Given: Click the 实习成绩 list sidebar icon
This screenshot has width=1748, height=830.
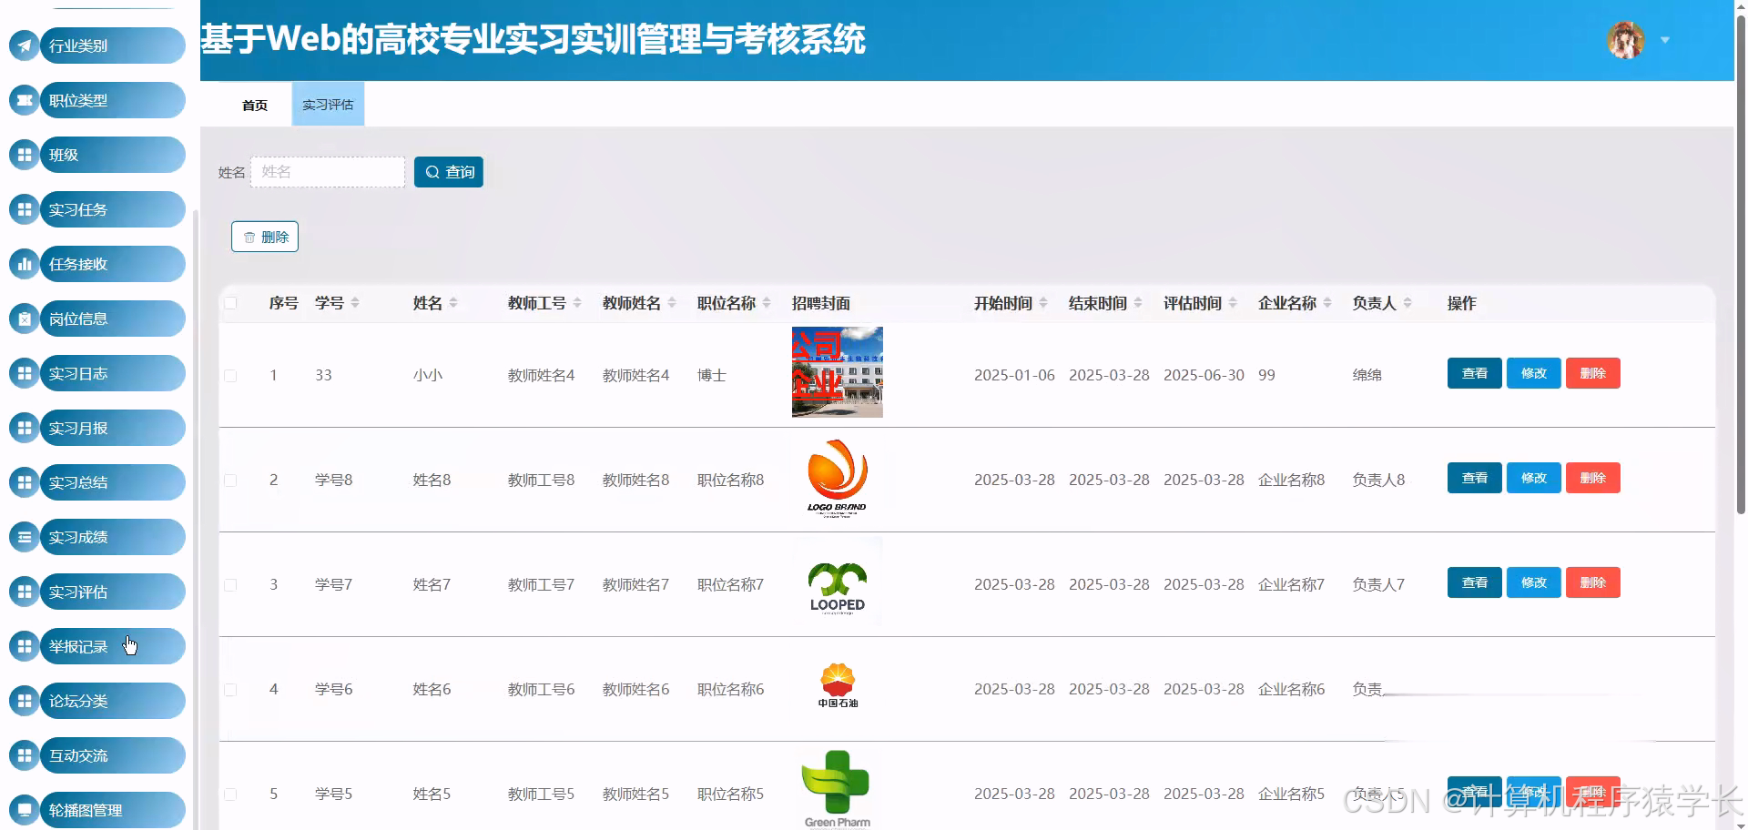Looking at the screenshot, I should 24,537.
